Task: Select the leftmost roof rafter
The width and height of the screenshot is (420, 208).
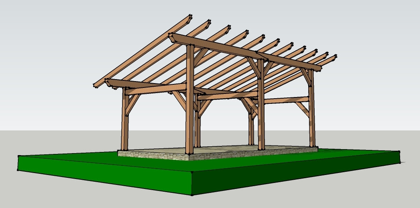Action: pos(143,51)
